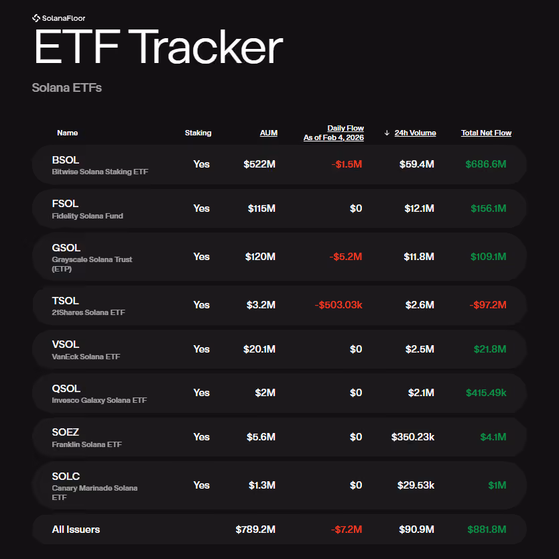
Task: Click TSOL's -$503.03k daily flow value
Action: pyautogui.click(x=338, y=305)
